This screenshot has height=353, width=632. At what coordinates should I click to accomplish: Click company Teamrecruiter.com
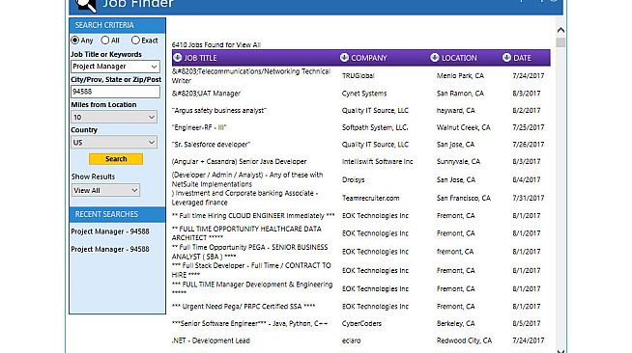tap(371, 198)
